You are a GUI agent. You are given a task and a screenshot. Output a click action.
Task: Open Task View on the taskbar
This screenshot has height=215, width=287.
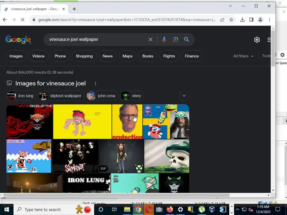coord(114,209)
